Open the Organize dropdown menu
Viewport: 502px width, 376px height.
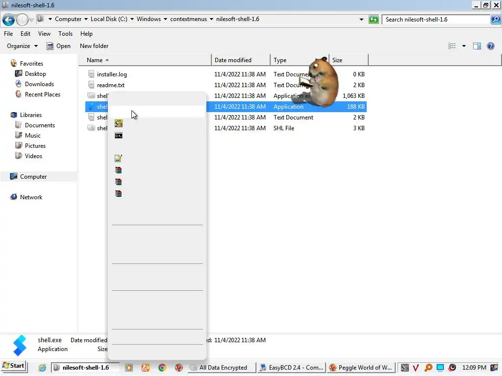(22, 46)
